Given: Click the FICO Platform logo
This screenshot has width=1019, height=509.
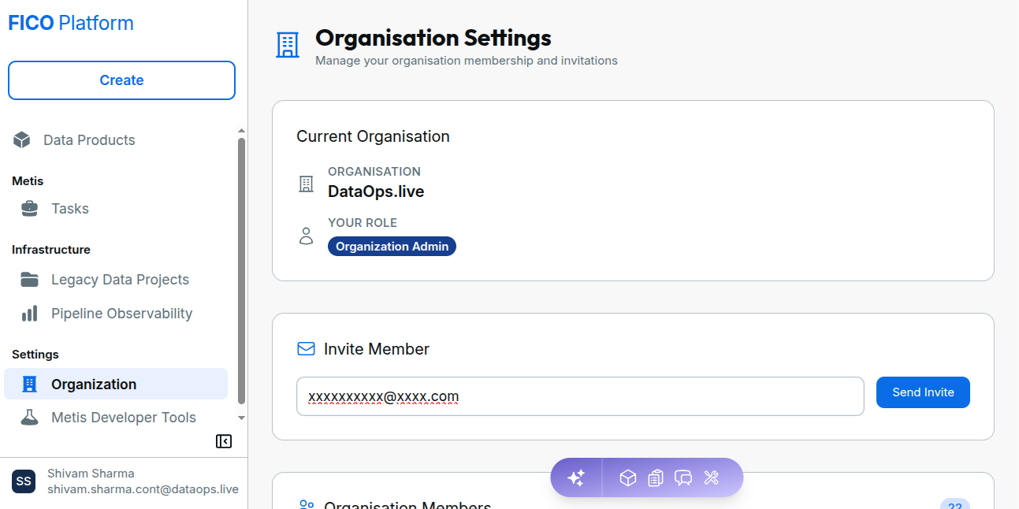Looking at the screenshot, I should tap(71, 24).
